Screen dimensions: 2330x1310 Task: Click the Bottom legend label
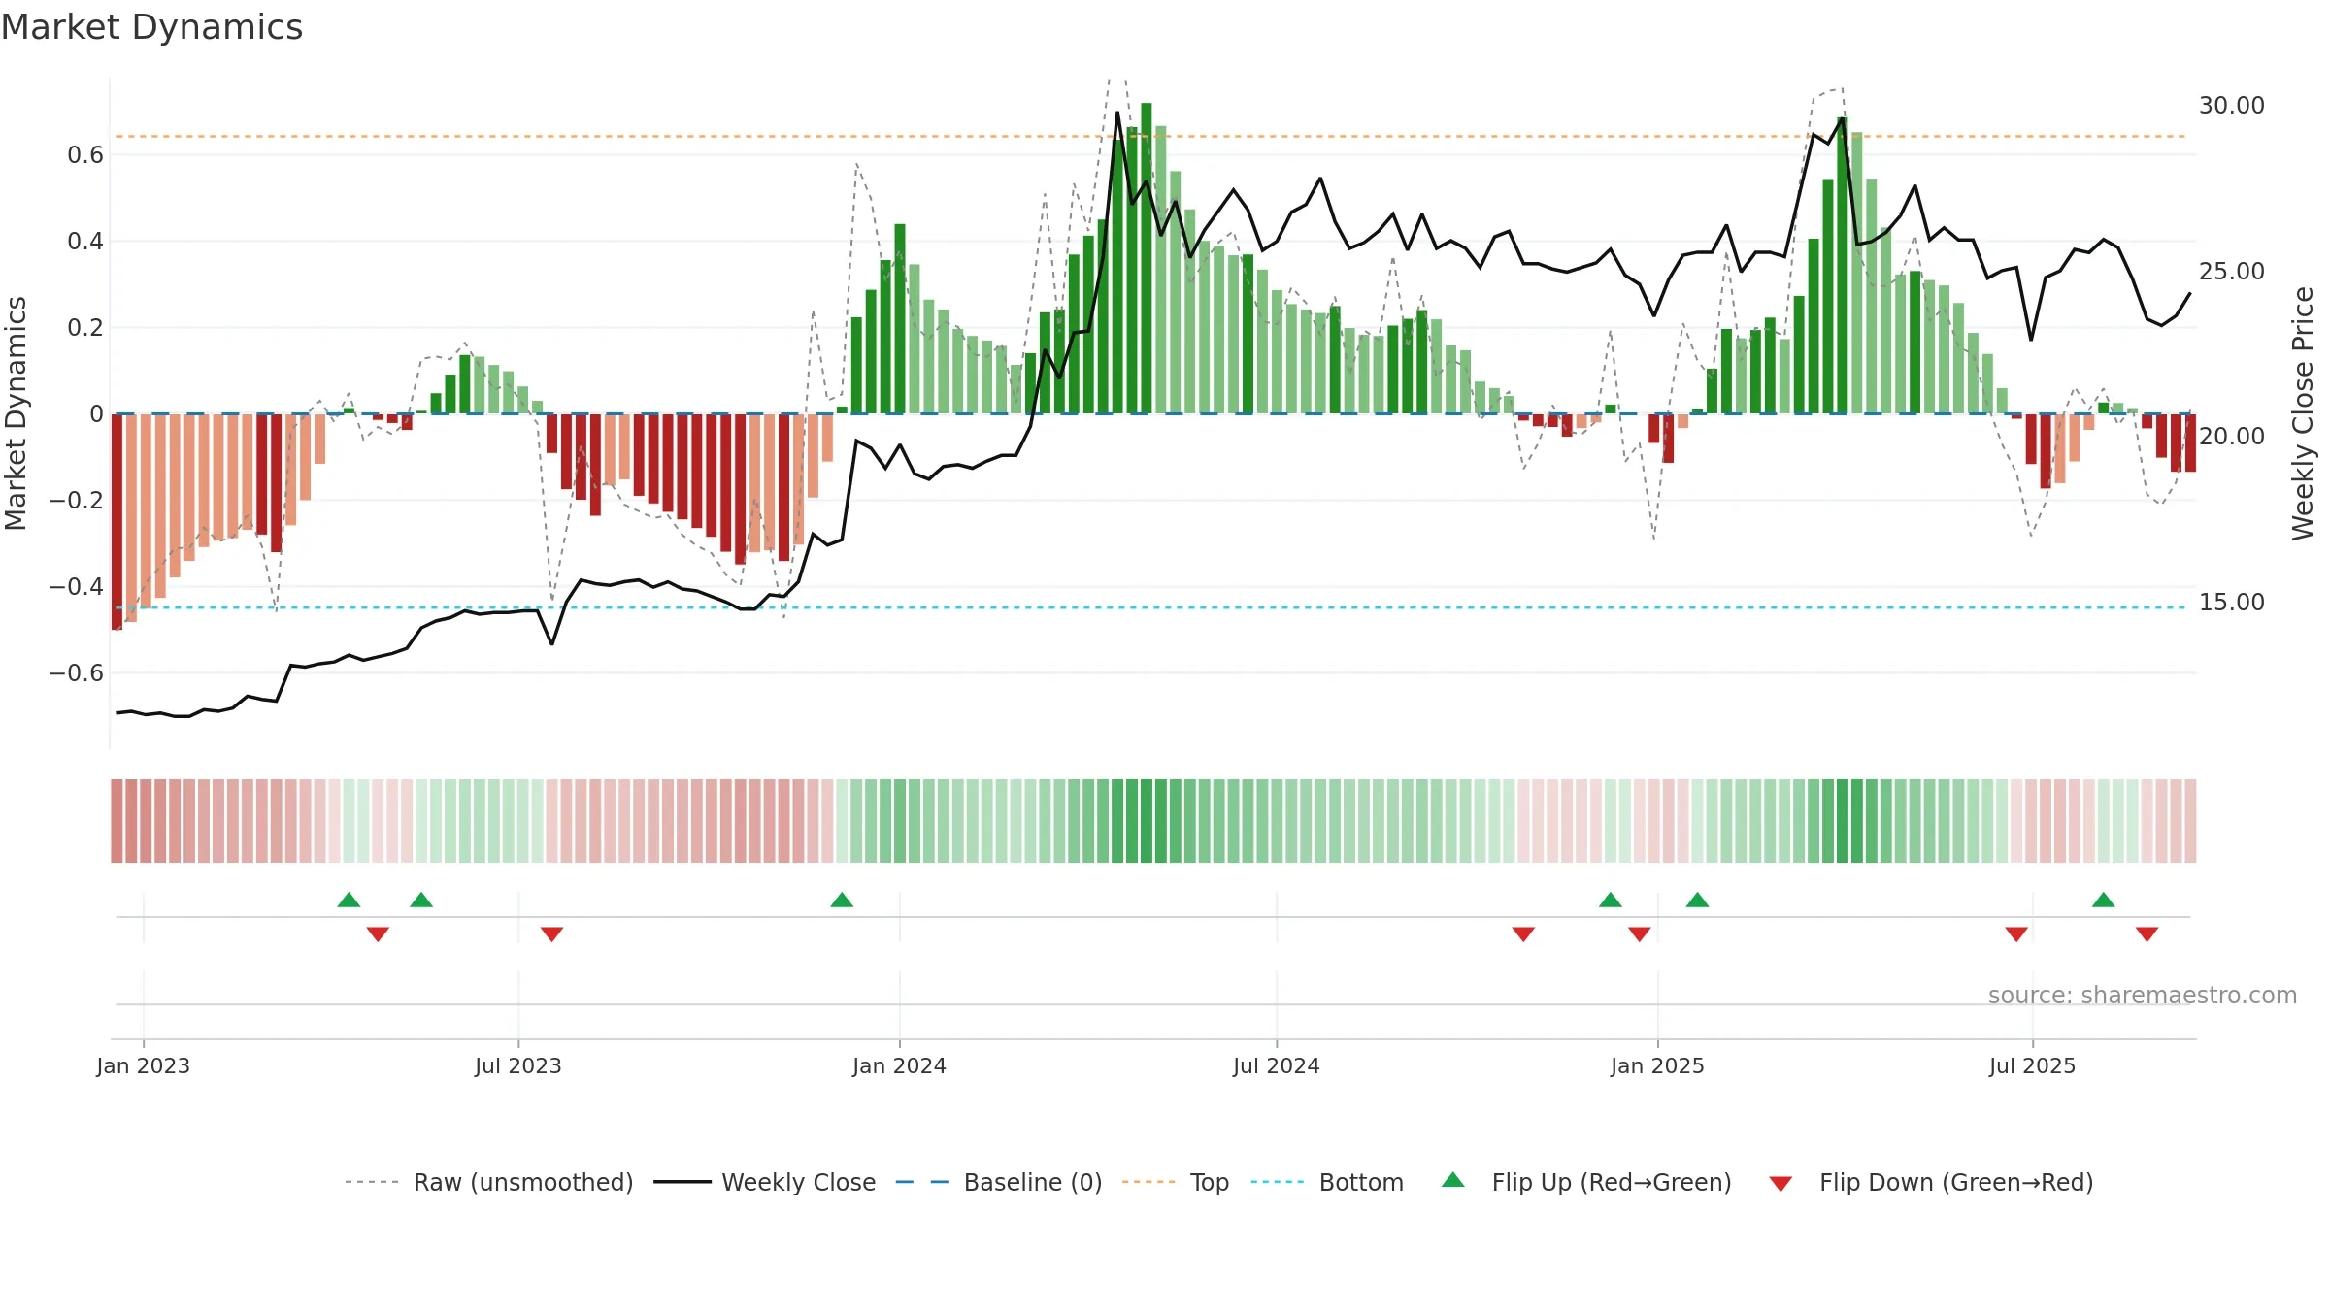coord(1361,1182)
